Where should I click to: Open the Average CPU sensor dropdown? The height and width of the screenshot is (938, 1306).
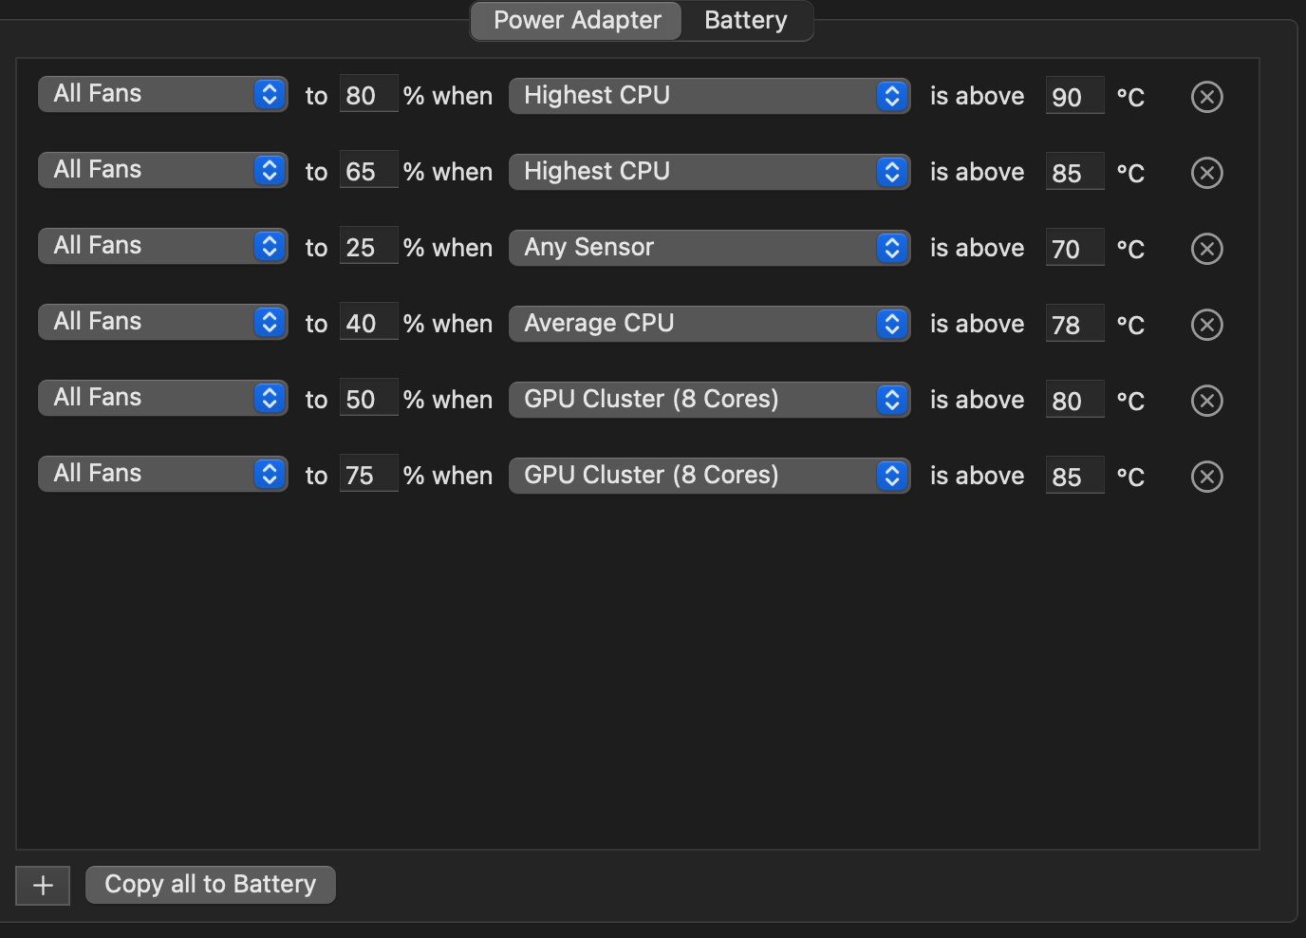click(709, 324)
